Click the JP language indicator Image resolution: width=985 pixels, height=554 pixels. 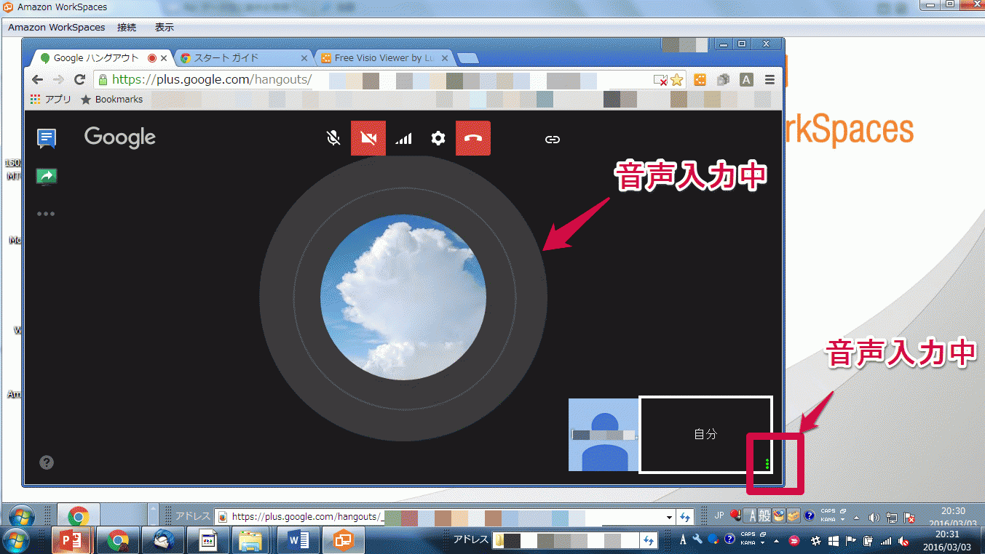(719, 516)
